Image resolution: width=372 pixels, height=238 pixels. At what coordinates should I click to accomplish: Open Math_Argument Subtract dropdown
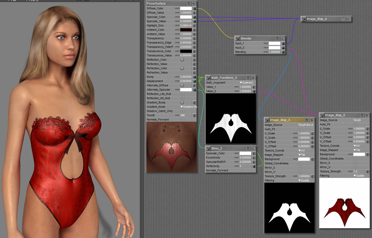[x=246, y=83]
